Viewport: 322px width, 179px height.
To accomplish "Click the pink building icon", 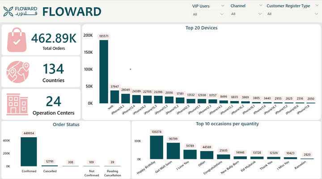I will tap(17, 104).
